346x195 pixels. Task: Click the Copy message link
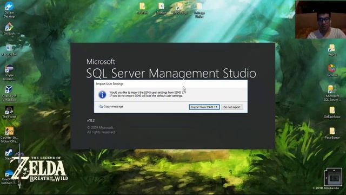point(113,106)
